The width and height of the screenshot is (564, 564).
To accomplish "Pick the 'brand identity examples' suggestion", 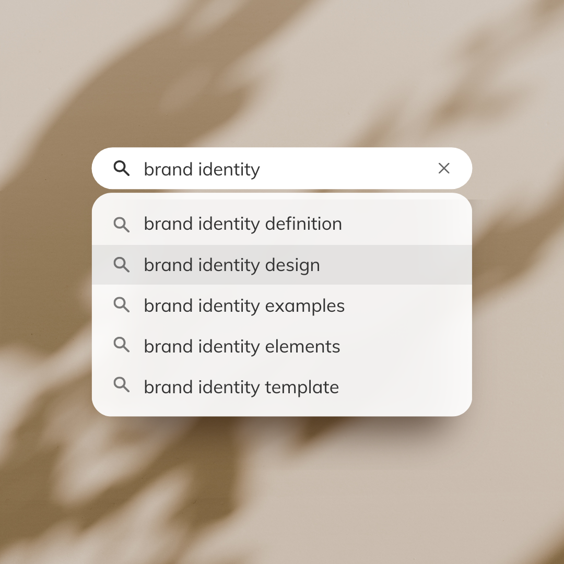I will [282, 305].
